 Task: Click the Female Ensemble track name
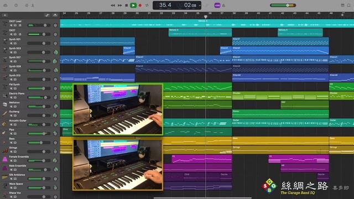(x=19, y=156)
